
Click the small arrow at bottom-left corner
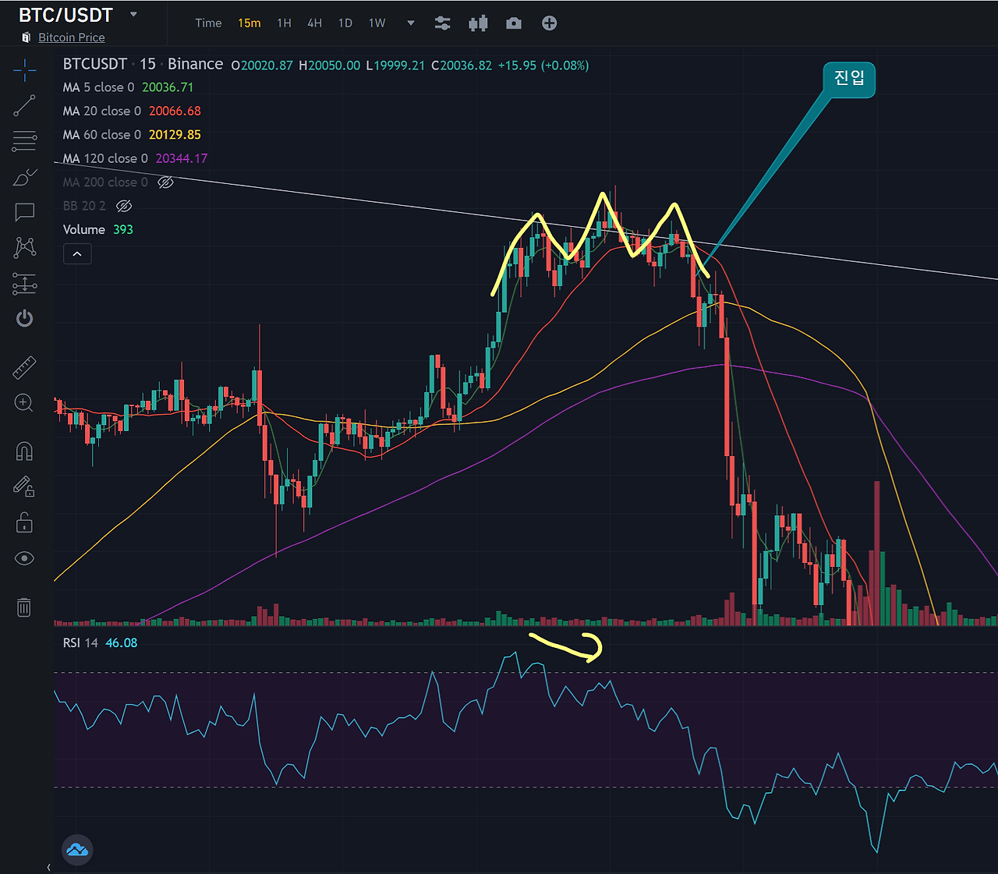49,867
